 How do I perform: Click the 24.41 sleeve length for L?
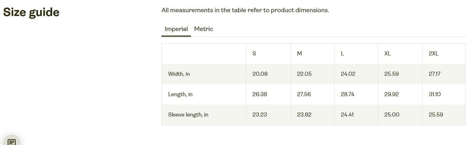pyautogui.click(x=348, y=115)
